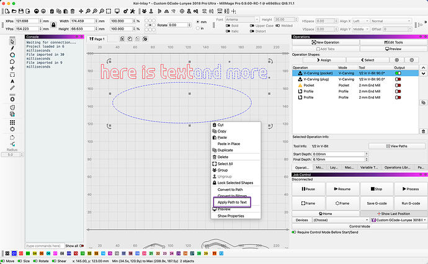Switch to the Variable T... tab
This screenshot has height=264, width=428.
369,167
